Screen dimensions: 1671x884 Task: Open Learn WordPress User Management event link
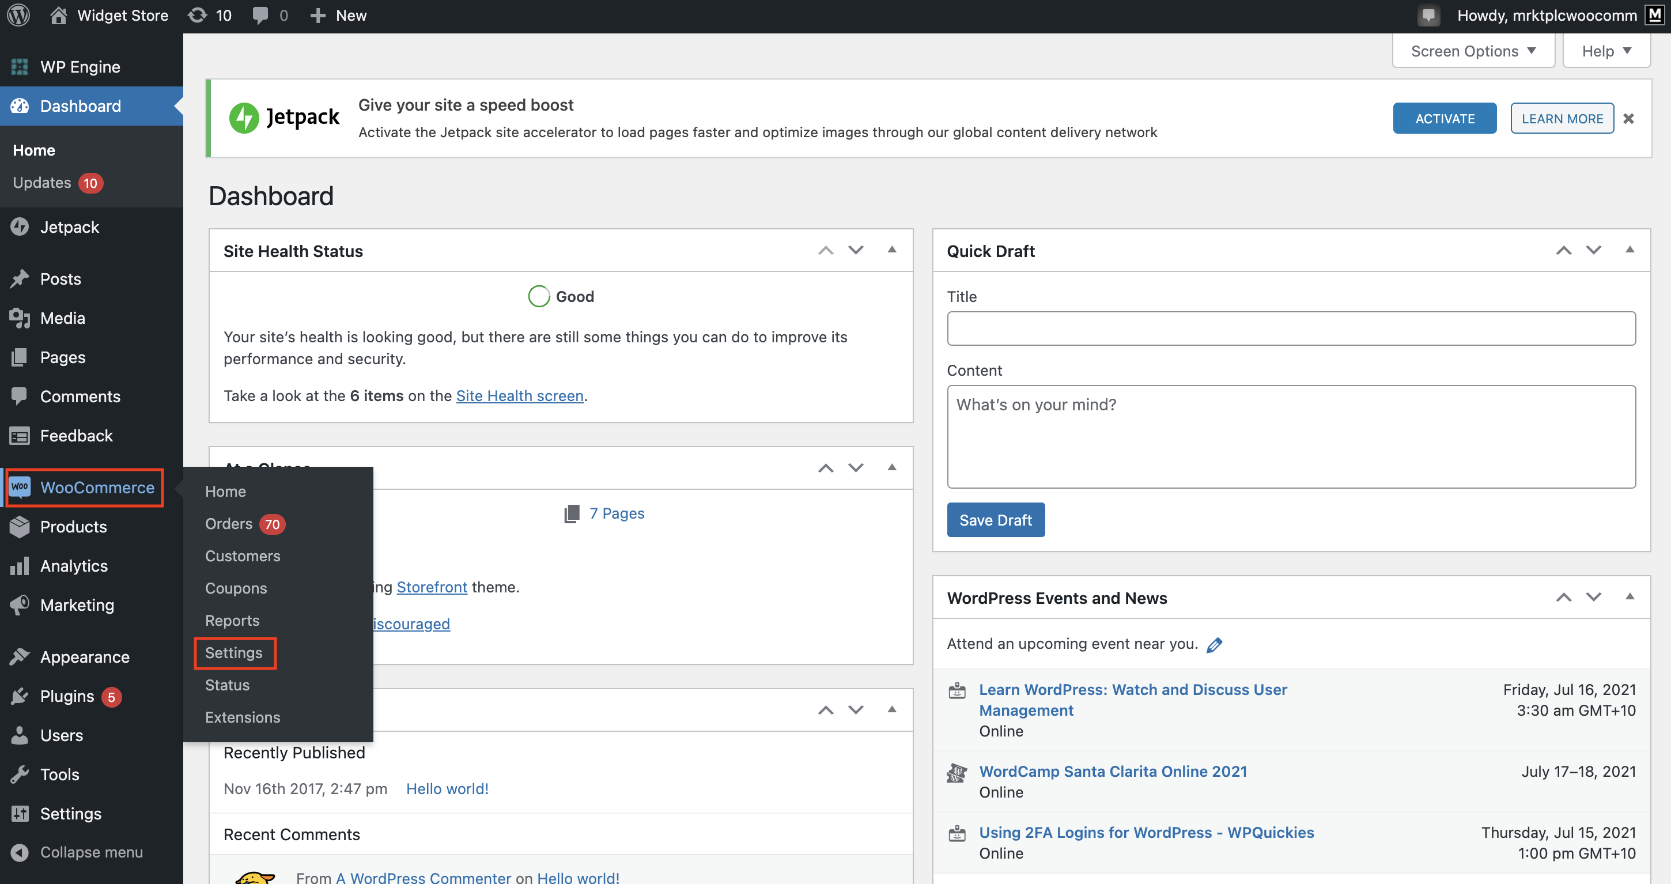[1133, 700]
